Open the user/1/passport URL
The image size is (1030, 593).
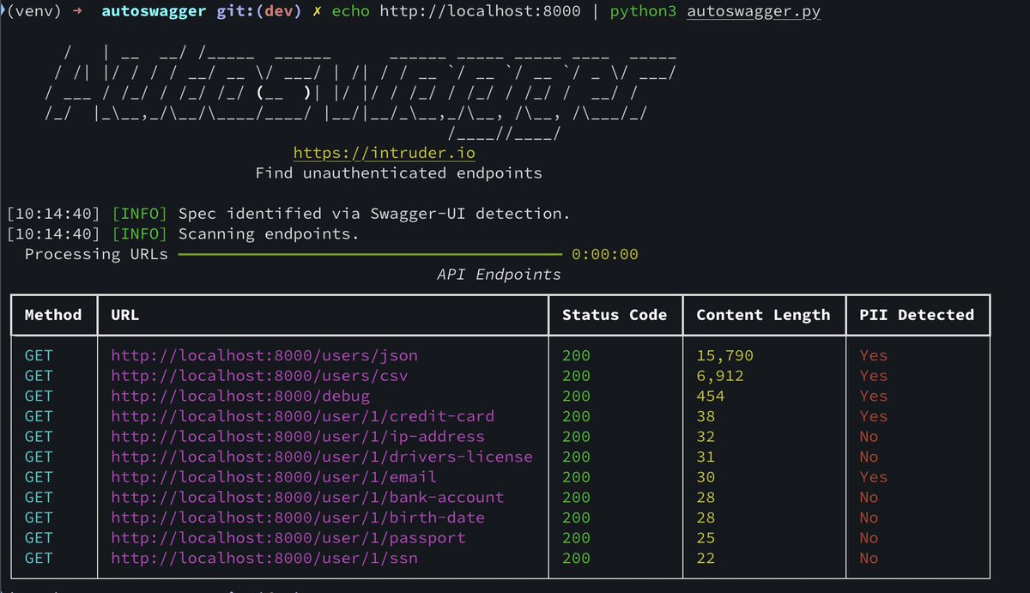(x=288, y=538)
